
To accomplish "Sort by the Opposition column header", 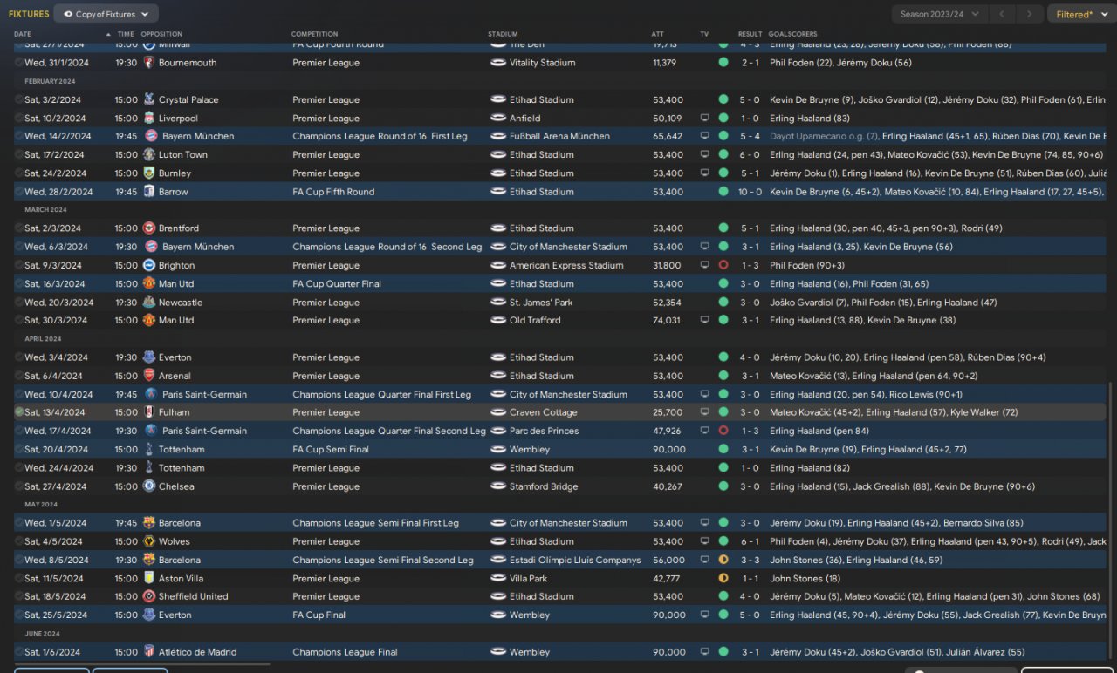I will pos(161,34).
